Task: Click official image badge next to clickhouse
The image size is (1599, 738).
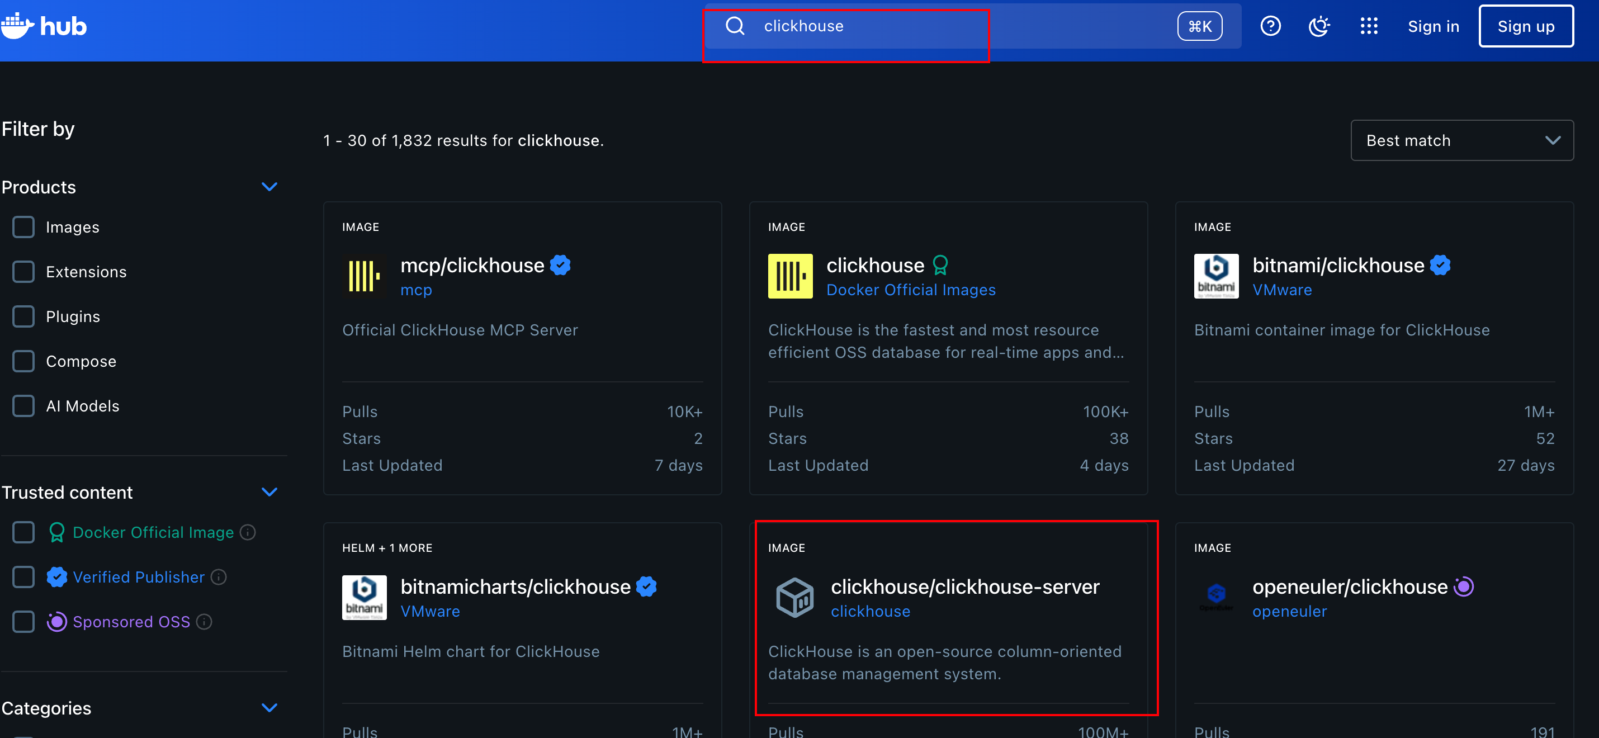Action: point(940,265)
